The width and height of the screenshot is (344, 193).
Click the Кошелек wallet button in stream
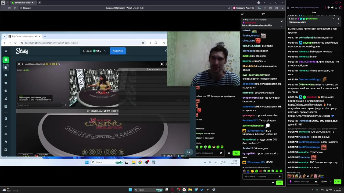pos(118,51)
